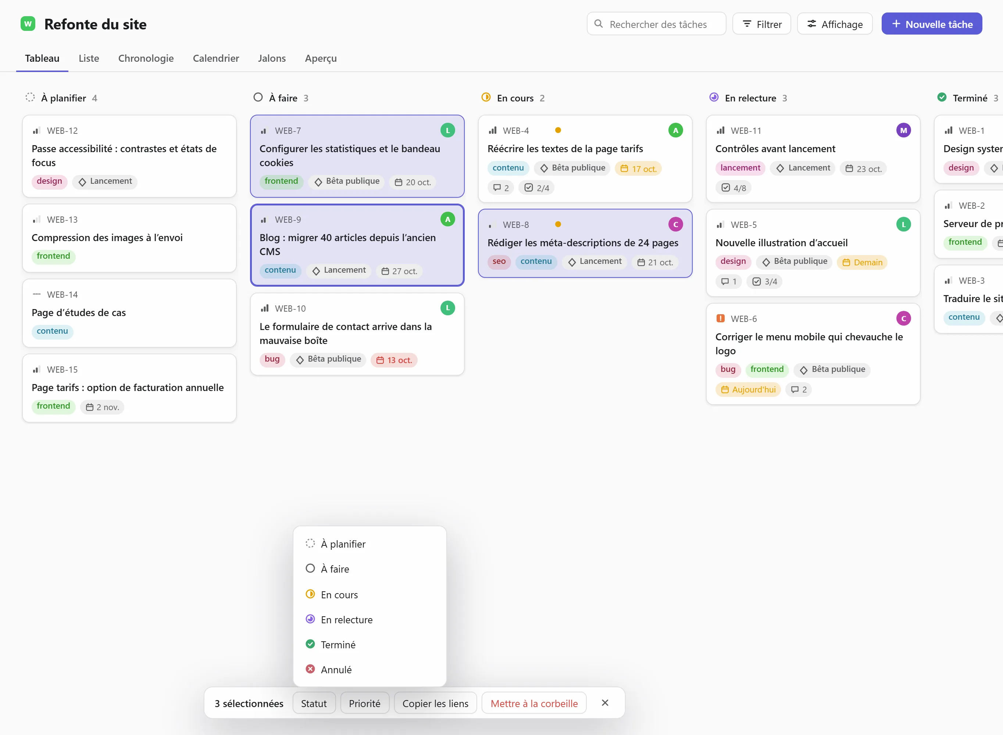Click the Nouvelle tâche button

click(x=931, y=24)
